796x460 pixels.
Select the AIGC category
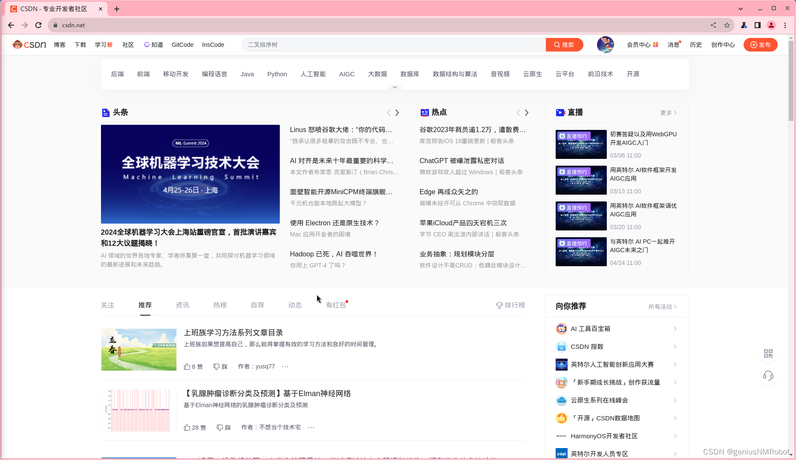(347, 74)
